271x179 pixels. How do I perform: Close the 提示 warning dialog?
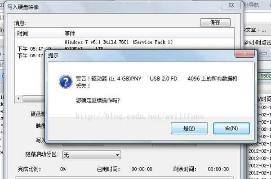click(x=244, y=54)
